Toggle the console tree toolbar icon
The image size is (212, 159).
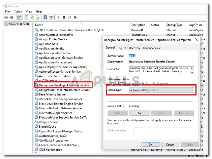19,17
